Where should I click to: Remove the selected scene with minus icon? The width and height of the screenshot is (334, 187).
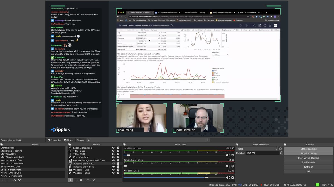[8, 180]
